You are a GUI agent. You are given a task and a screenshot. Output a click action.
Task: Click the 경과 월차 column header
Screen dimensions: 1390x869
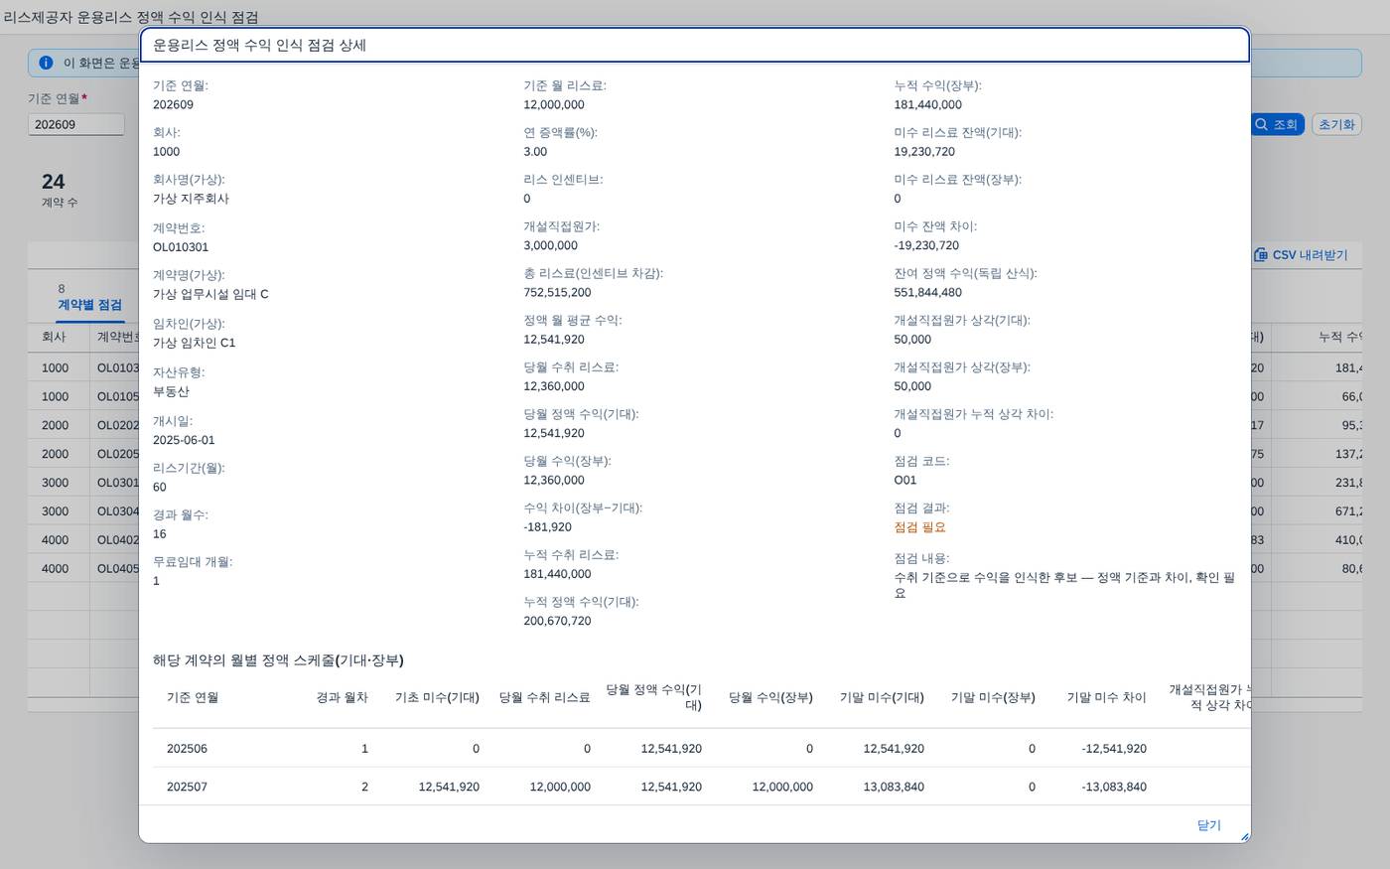pos(342,697)
